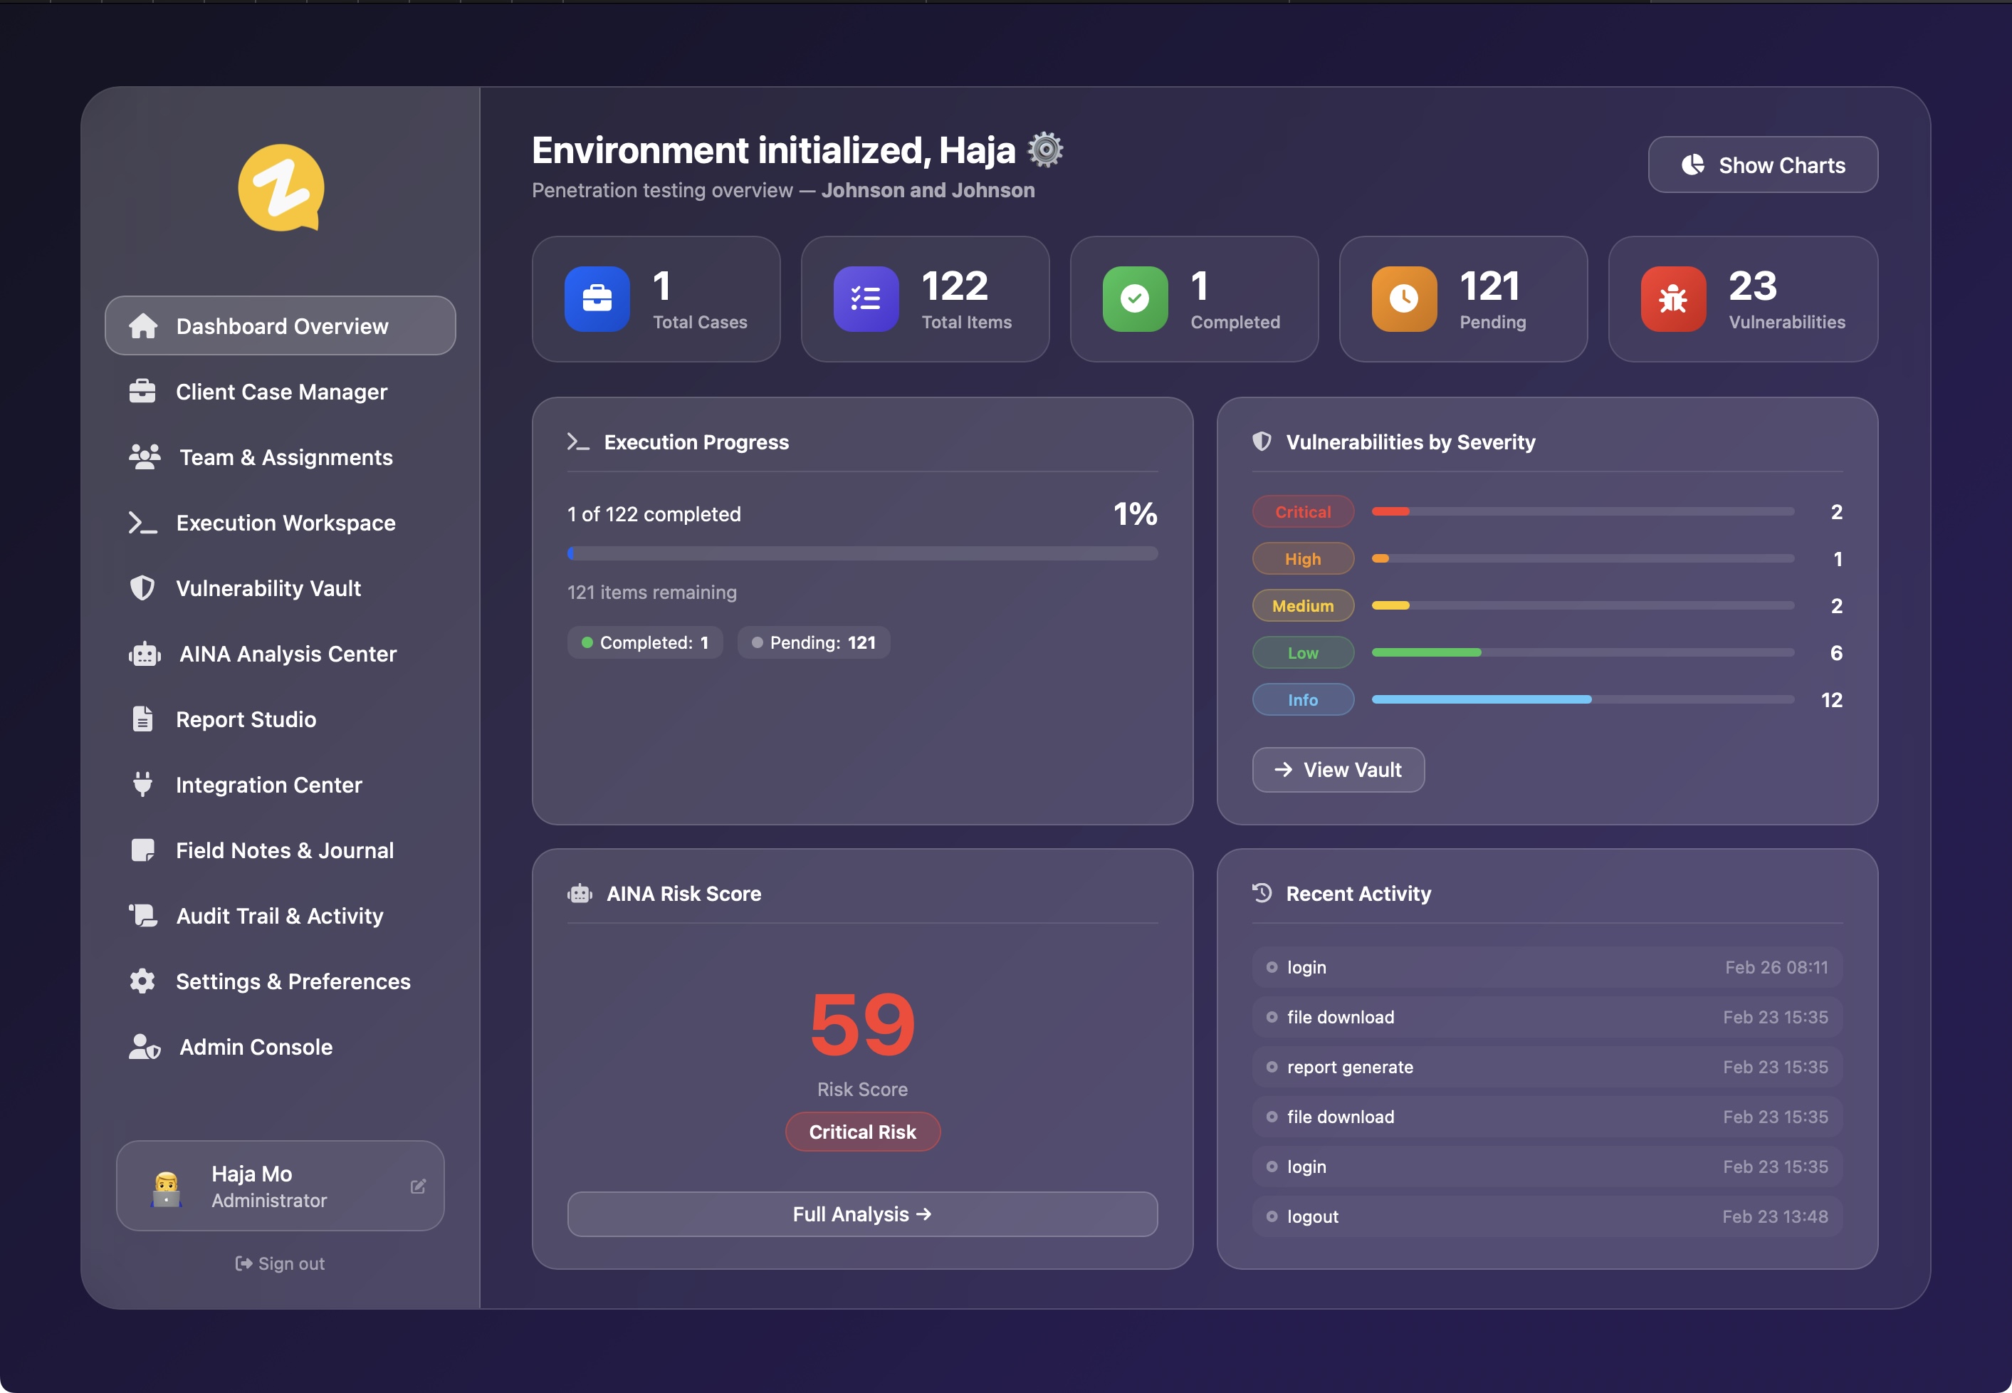Open Full Analysis of the risk score
Screen dimensions: 2012x1393
coord(862,1214)
